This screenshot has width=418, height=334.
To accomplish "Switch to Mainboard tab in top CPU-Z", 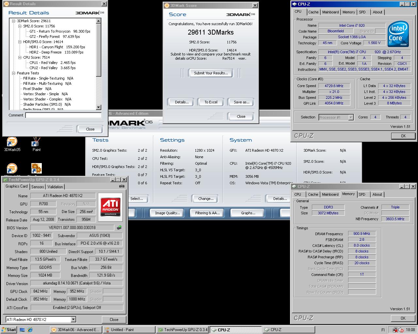I will click(x=330, y=12).
